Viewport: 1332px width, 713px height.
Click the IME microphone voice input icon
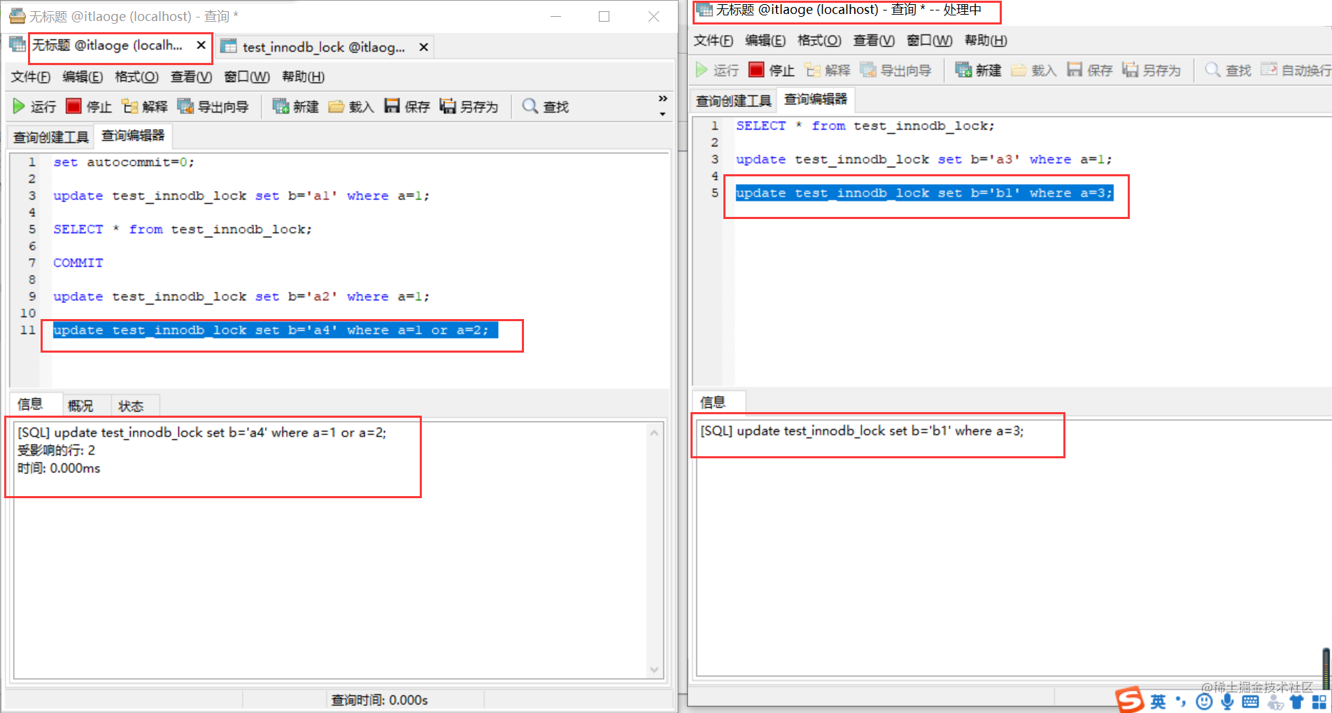click(1227, 702)
